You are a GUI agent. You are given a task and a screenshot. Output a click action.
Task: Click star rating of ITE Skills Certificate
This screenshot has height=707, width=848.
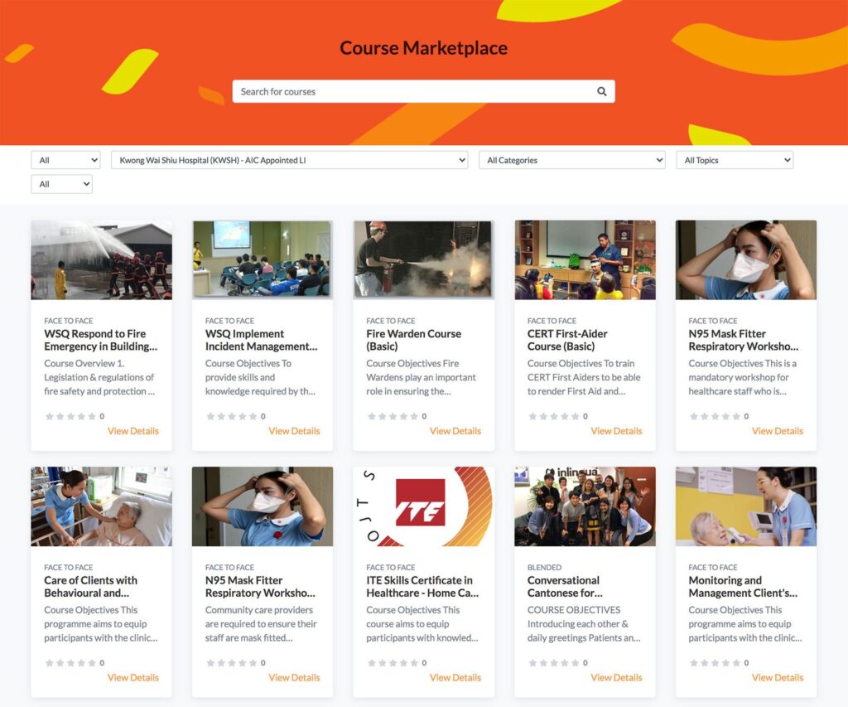[x=393, y=662]
